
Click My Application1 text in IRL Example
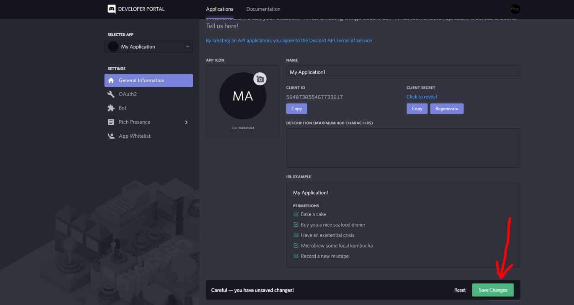click(x=311, y=192)
